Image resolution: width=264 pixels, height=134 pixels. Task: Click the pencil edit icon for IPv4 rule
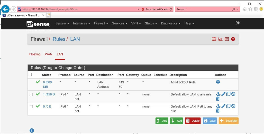pyautogui.click(x=223, y=94)
